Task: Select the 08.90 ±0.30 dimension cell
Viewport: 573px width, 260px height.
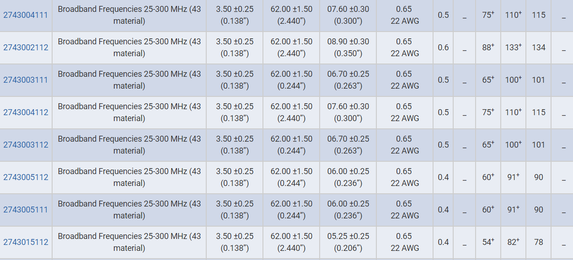Action: (348, 48)
